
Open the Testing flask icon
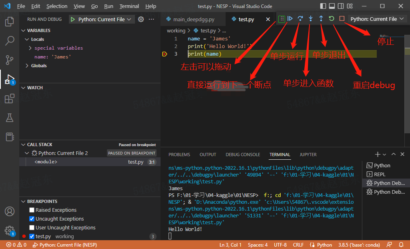(10, 118)
